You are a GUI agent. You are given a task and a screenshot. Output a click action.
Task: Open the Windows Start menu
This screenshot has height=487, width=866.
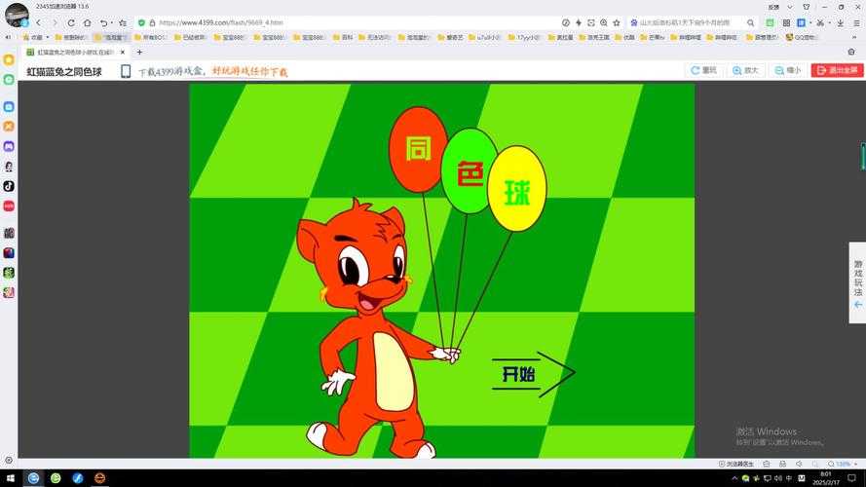click(x=10, y=478)
